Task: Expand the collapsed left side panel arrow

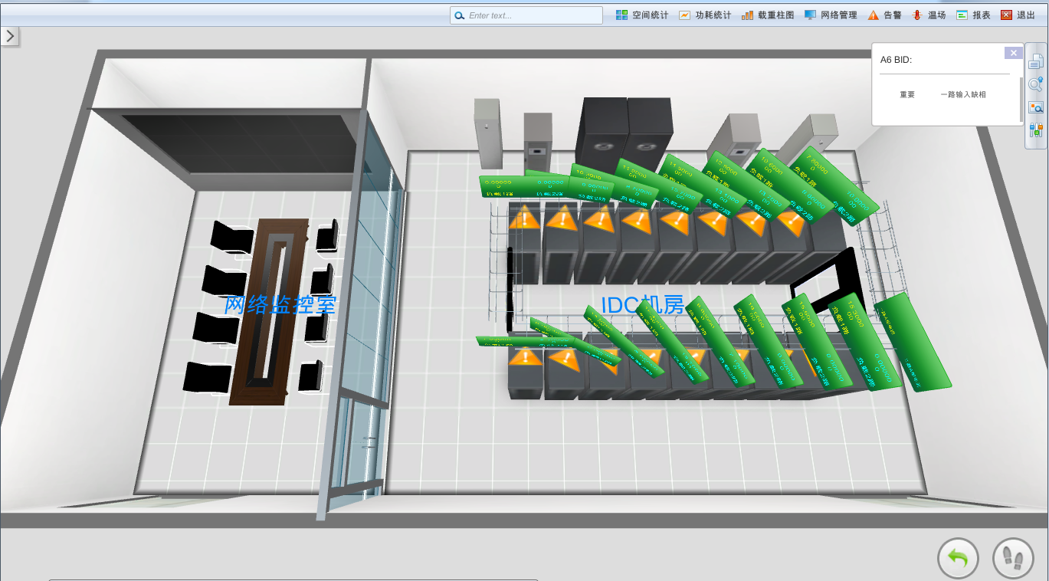Action: pyautogui.click(x=10, y=36)
